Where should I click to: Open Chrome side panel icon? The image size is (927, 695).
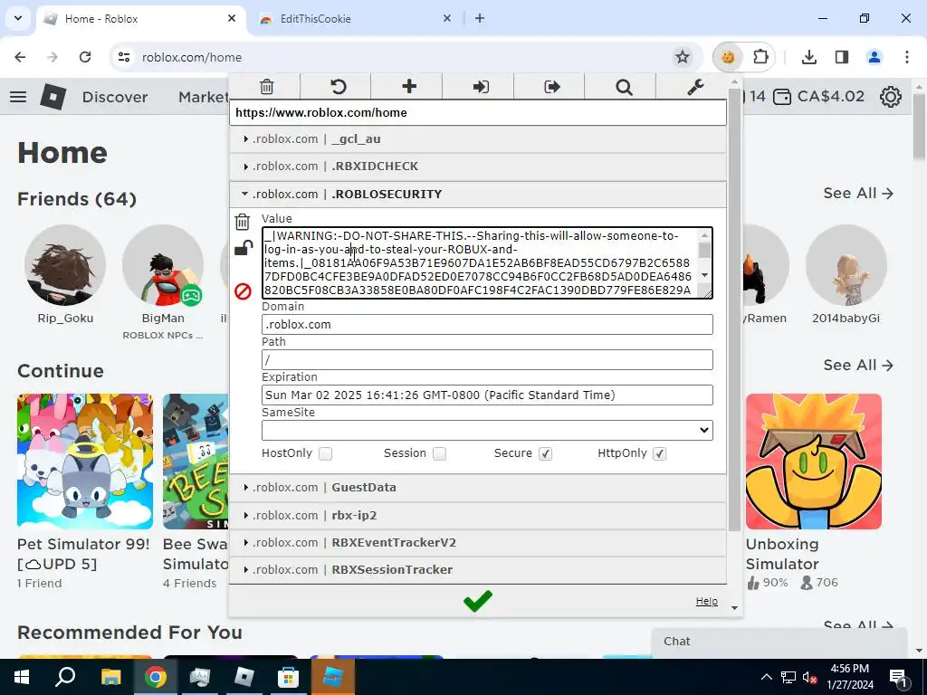pos(842,57)
